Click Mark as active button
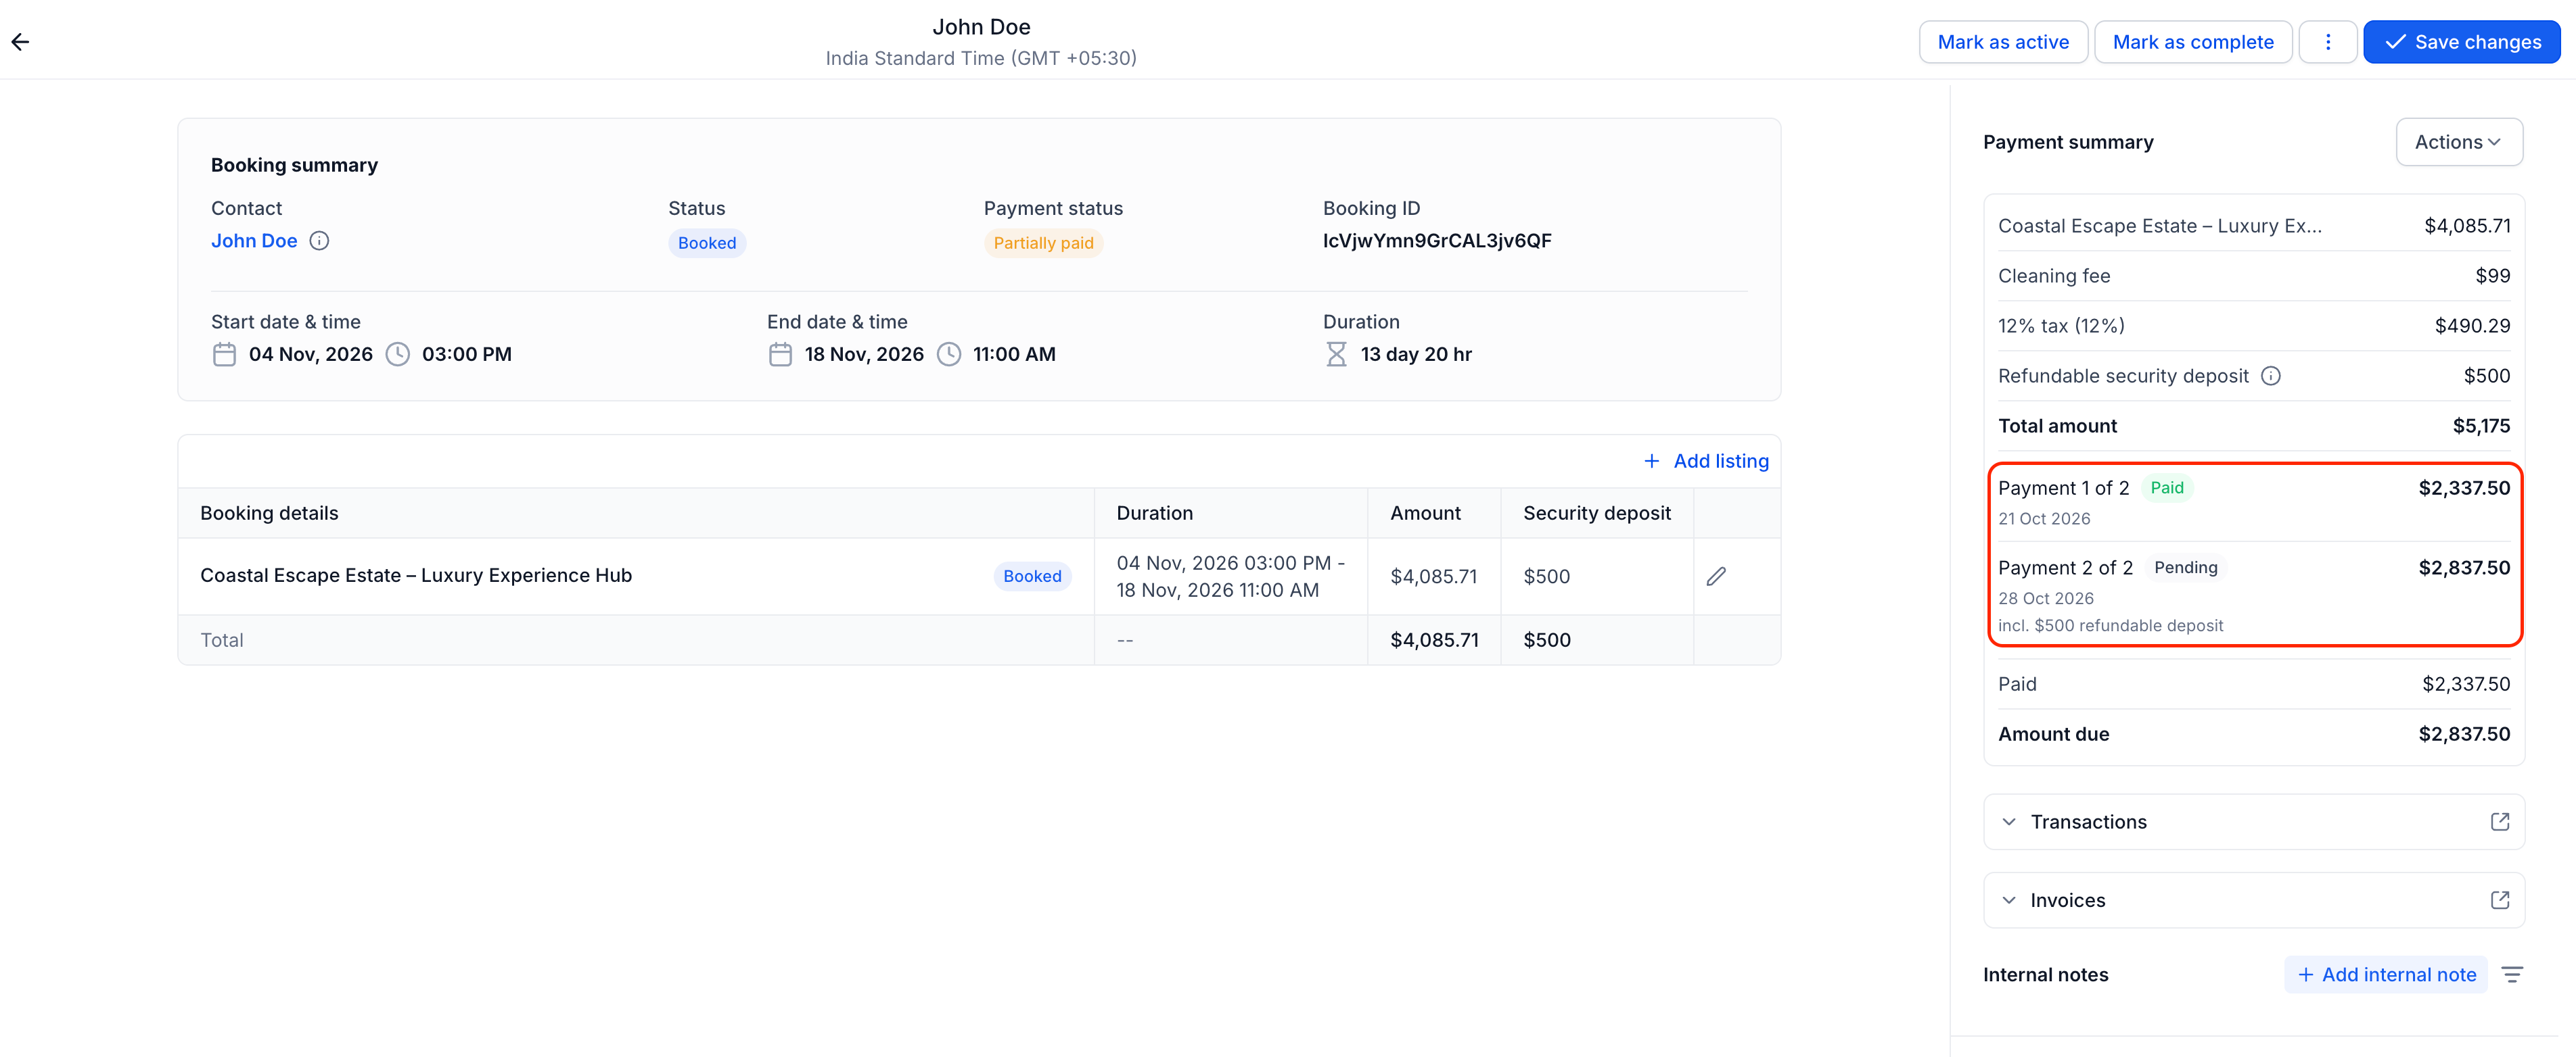 2003,42
